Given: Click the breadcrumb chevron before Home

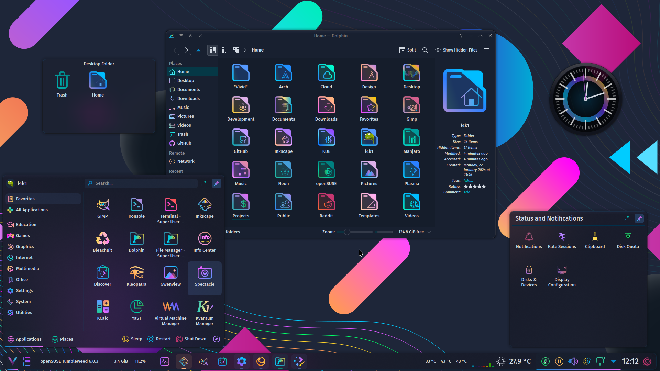Looking at the screenshot, I should (245, 50).
